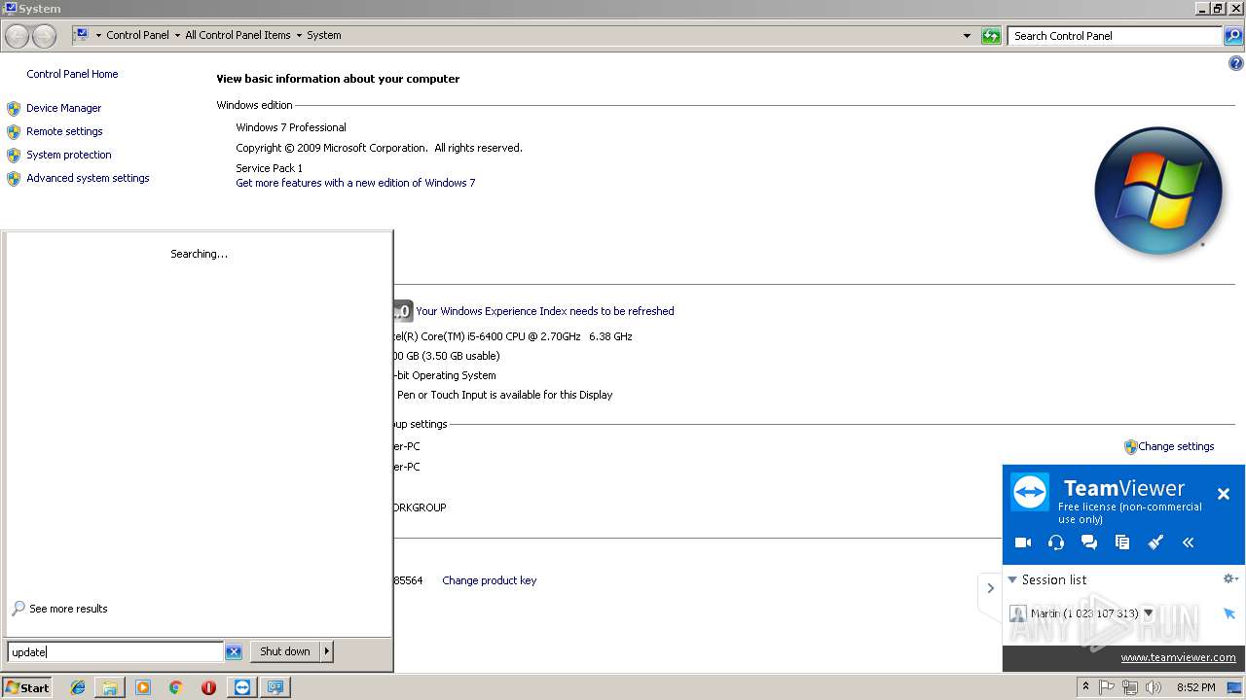Click the All Control Panel Items breadcrumb

(238, 35)
